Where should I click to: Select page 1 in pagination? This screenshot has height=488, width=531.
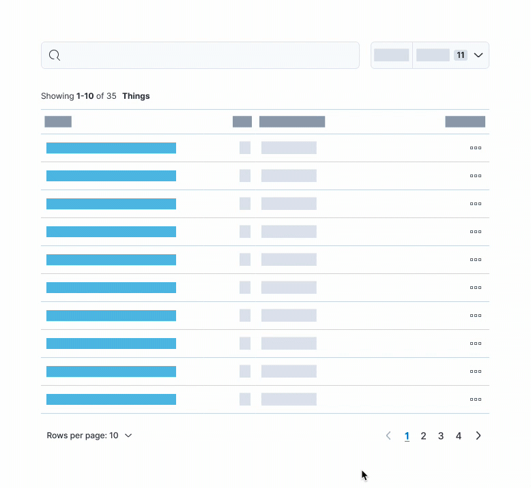point(407,436)
